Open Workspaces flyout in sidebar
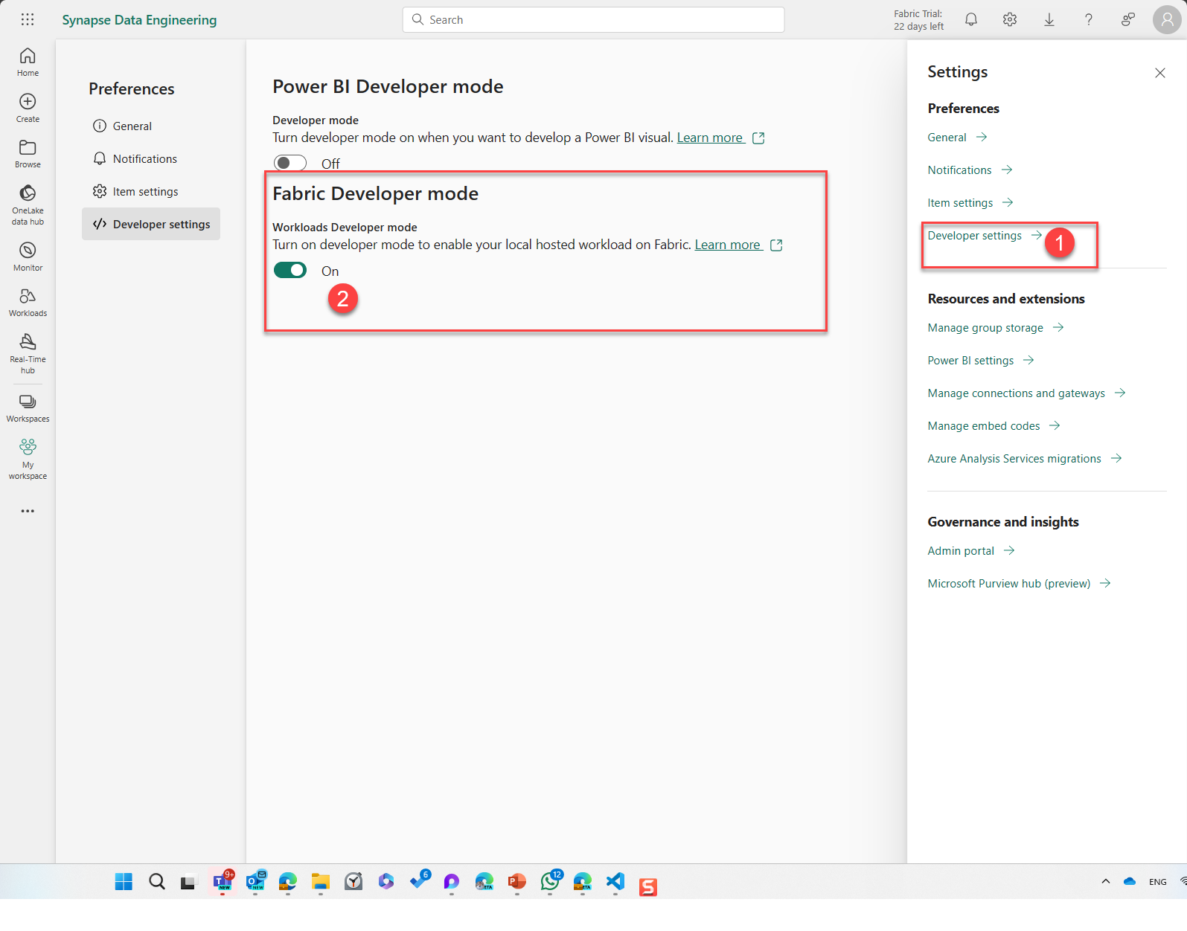 pyautogui.click(x=28, y=408)
